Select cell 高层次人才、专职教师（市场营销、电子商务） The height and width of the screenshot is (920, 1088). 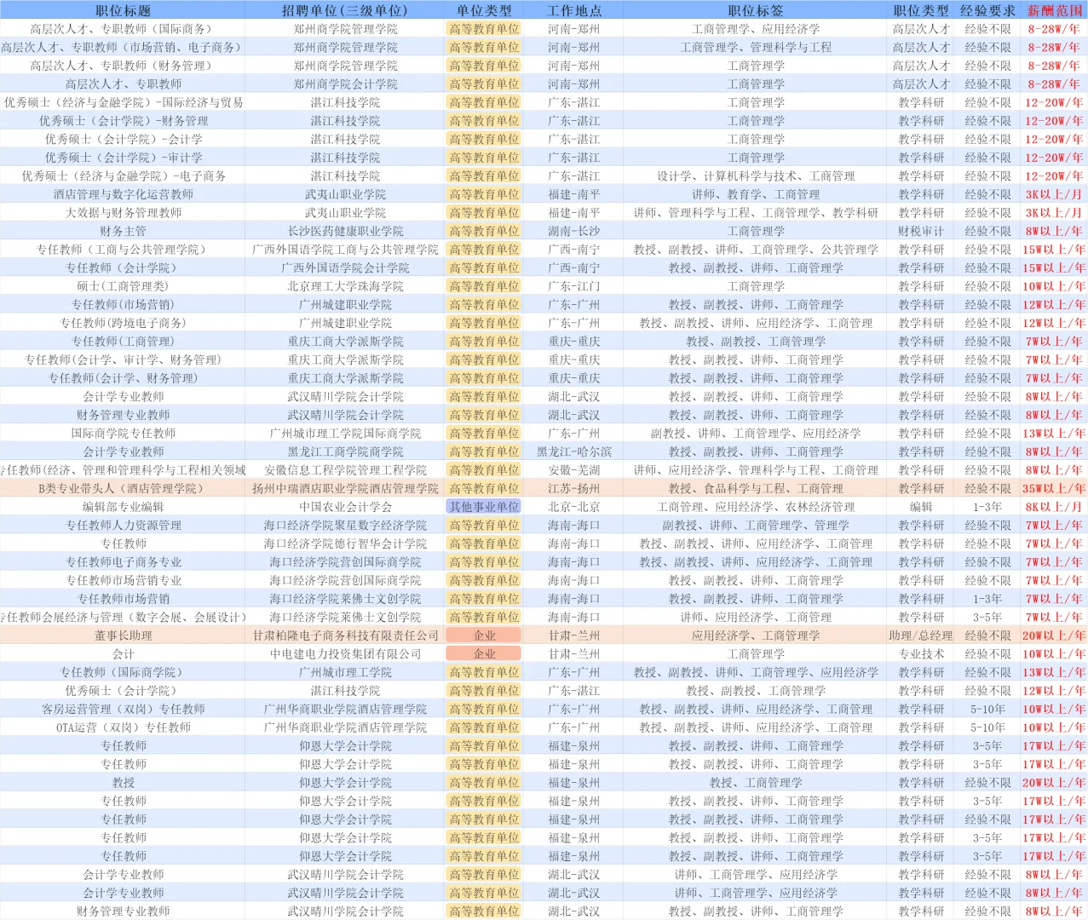click(123, 48)
